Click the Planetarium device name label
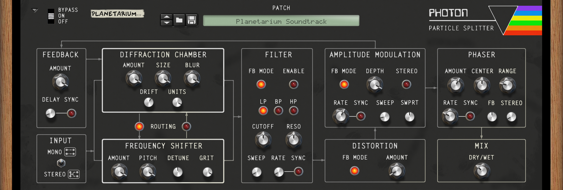Screen dimensions: 563x190 117,14
